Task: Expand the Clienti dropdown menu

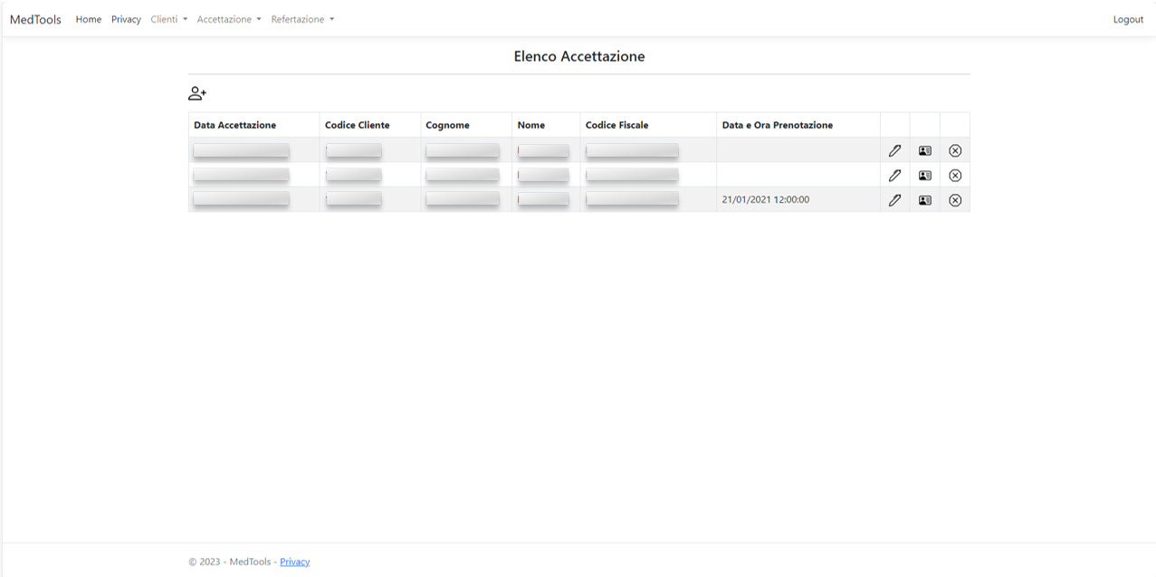Action: 168,19
